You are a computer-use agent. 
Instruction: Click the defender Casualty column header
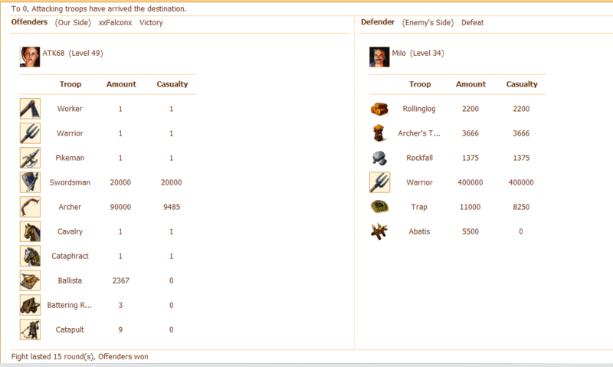pyautogui.click(x=522, y=84)
